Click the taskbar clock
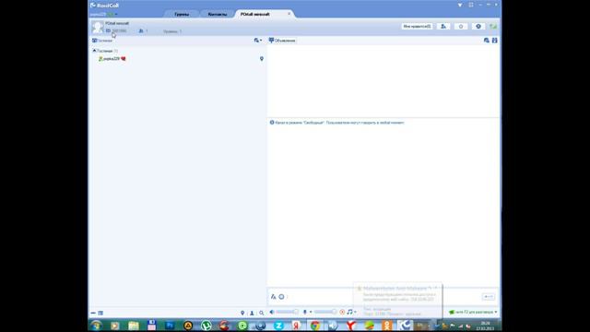Viewport: 590px width, 332px height. coord(486,326)
